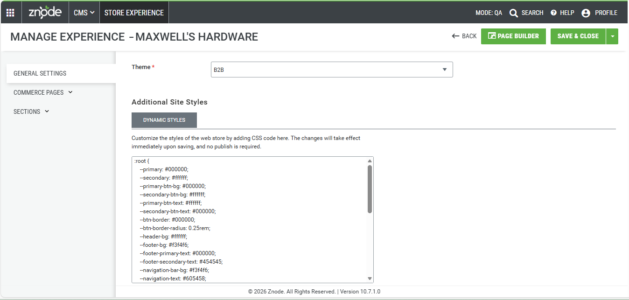Screen dimensions: 629x300
Task: Open the CMS dropdown menu
Action: (84, 13)
